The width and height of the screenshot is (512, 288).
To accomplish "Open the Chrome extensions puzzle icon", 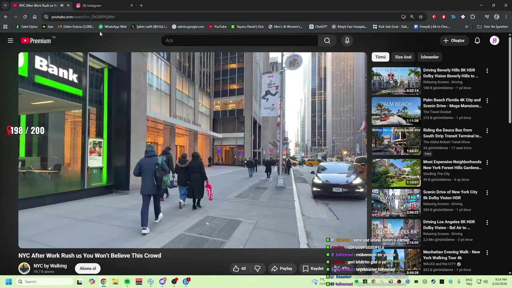I will coord(472,17).
